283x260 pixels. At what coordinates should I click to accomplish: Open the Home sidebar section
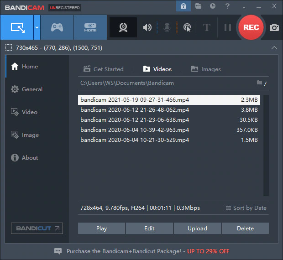[37, 67]
